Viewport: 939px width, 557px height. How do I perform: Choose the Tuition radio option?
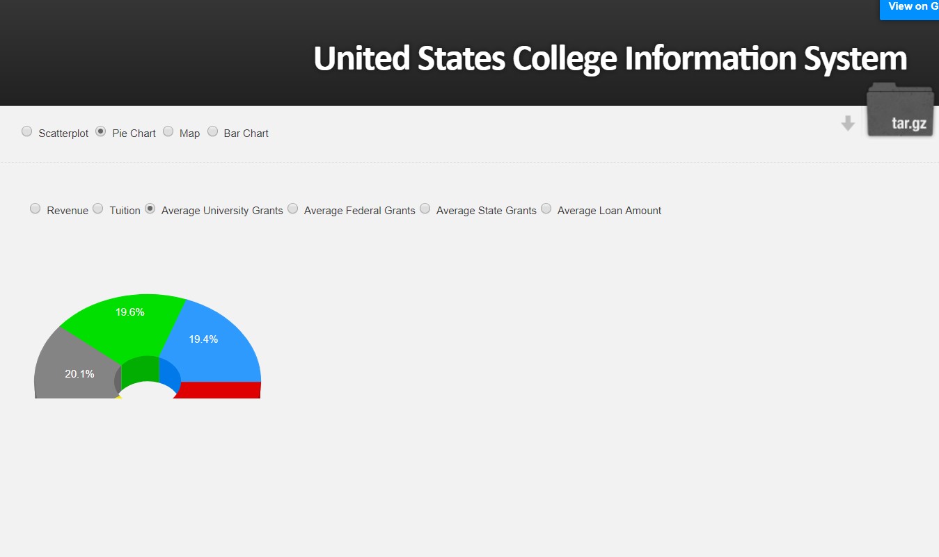pos(97,209)
